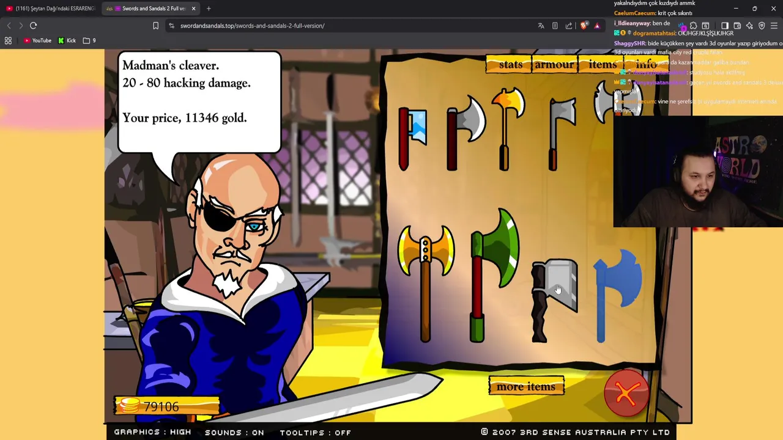
Task: Click the gold coins 79106 counter
Action: (x=166, y=406)
